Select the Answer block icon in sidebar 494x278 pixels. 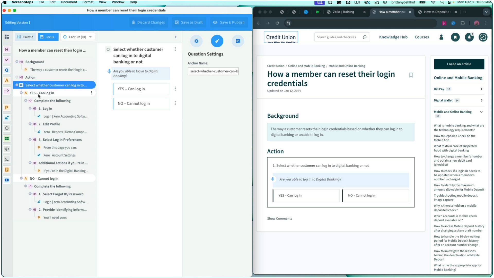click(7, 80)
